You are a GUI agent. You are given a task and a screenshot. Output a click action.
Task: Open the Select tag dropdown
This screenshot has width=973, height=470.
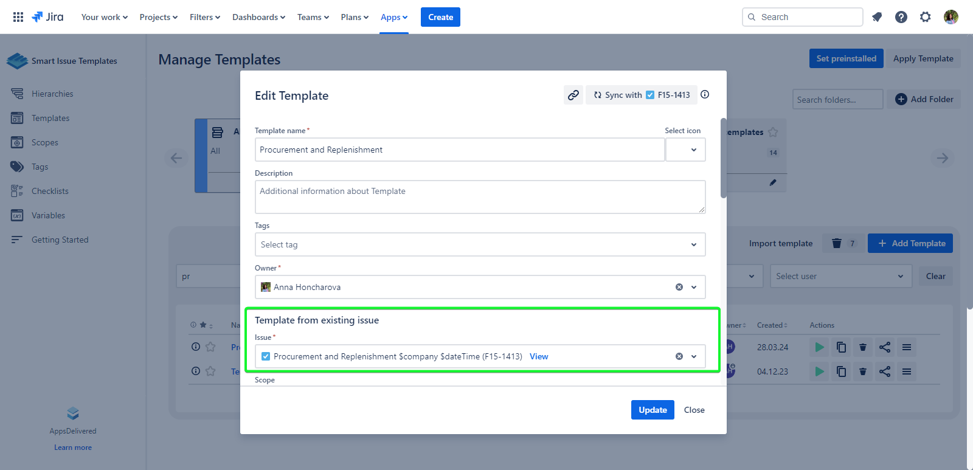(480, 244)
